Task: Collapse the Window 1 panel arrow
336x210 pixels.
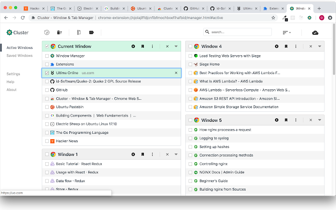Action: [176, 154]
